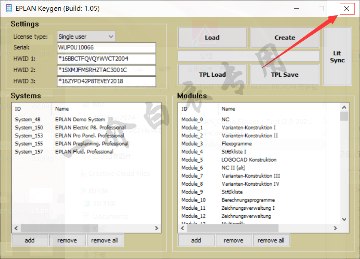Screen dimensions: 360x259
Task: Click Systems list Name column header
Action: (x=107, y=108)
